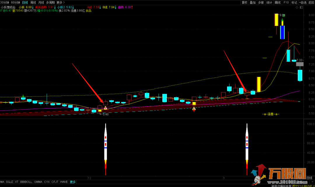Switch to 周线 weekly period
The width and height of the screenshot is (315, 187).
(x=33, y=3)
